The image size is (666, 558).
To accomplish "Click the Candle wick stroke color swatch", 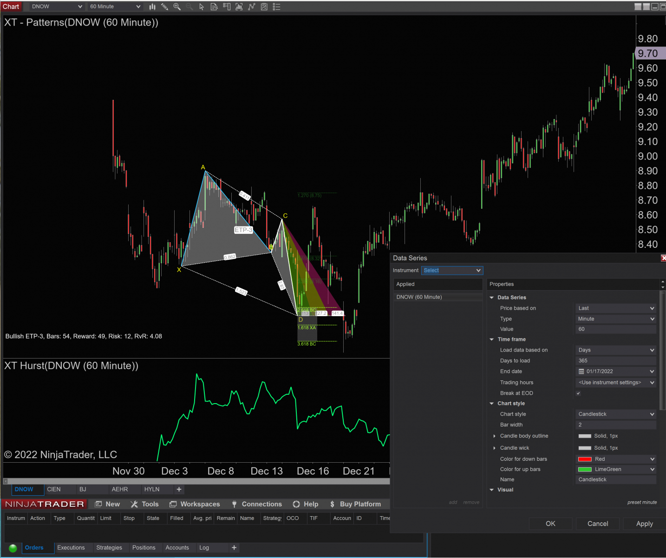I will [585, 448].
